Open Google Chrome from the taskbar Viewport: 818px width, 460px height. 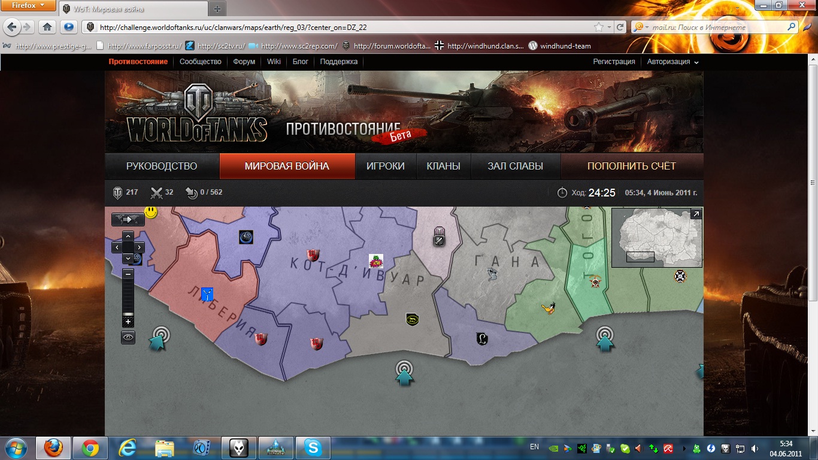point(90,447)
